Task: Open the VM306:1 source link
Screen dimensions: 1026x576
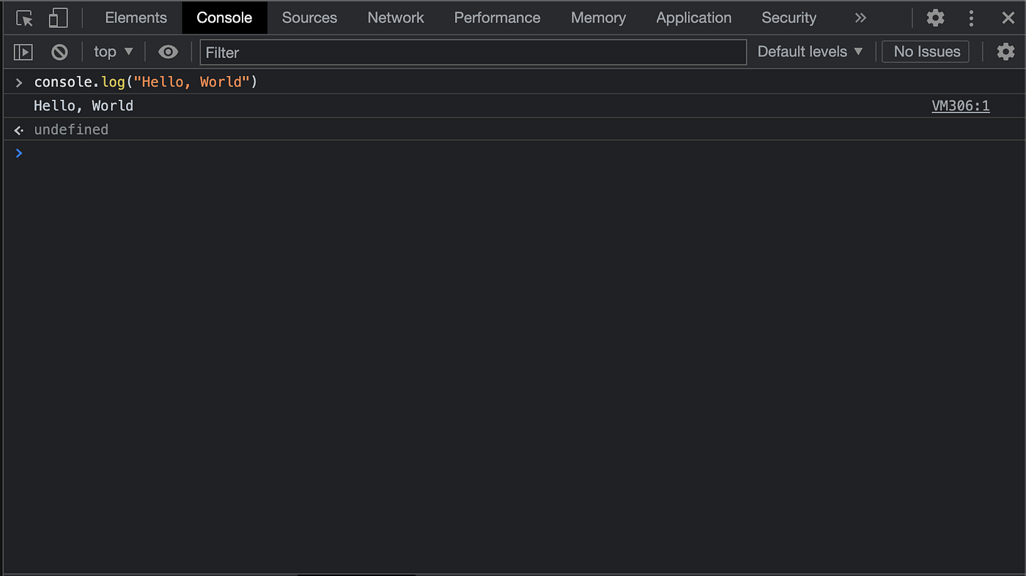Action: coord(960,105)
